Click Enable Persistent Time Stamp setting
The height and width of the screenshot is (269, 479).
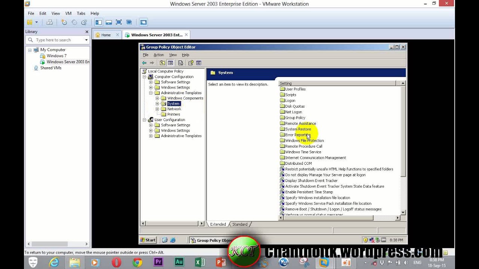click(309, 192)
